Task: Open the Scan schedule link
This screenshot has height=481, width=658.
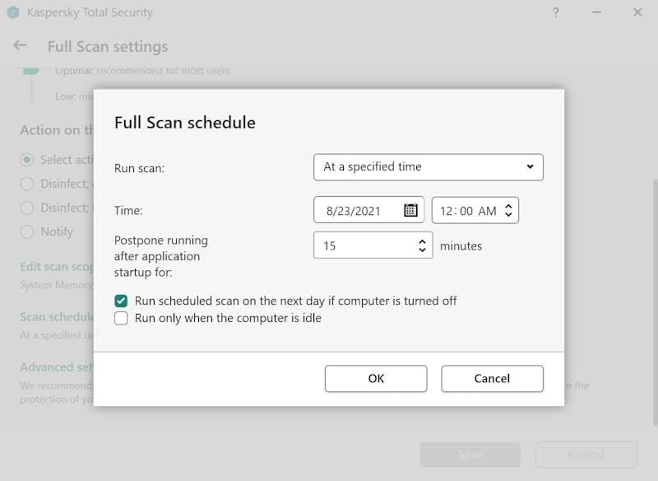Action: [57, 317]
